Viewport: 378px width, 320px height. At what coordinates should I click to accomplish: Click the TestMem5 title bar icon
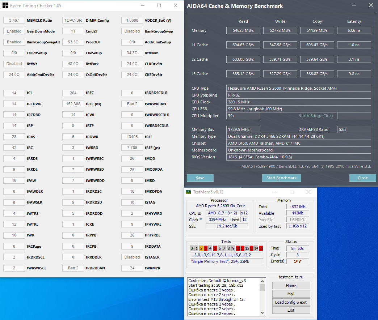pyautogui.click(x=188, y=192)
